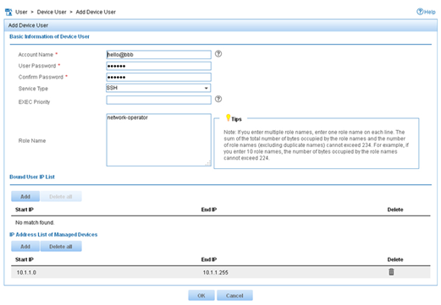
Task: Confirm with the OK button
Action: tap(201, 296)
